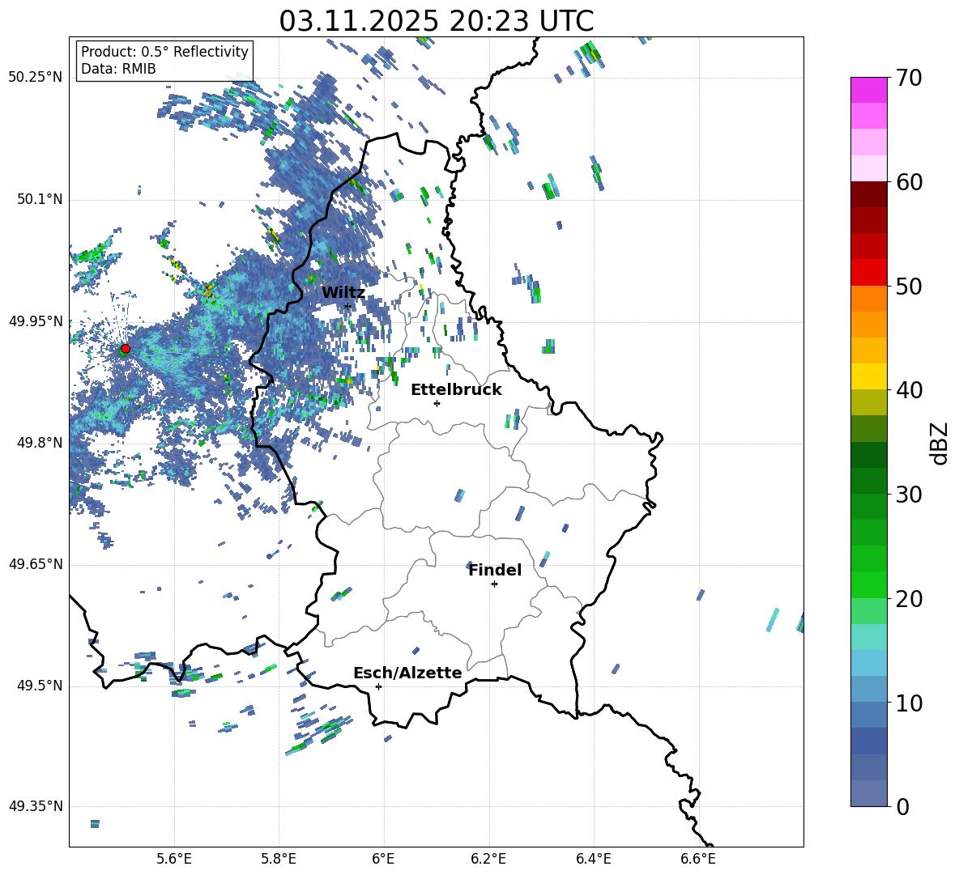This screenshot has width=959, height=875.
Task: Click the title '03.11.2025 20:23 UTC'
Action: click(x=437, y=21)
